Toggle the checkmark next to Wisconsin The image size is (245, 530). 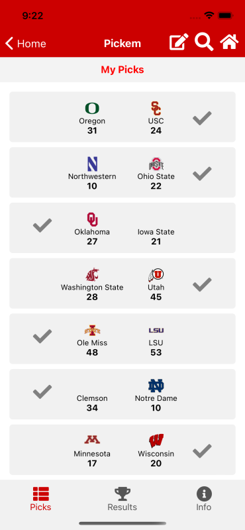[202, 451]
